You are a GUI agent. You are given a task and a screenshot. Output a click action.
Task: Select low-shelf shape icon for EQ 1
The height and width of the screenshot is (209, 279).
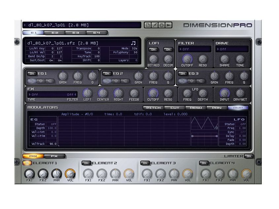[32, 81]
